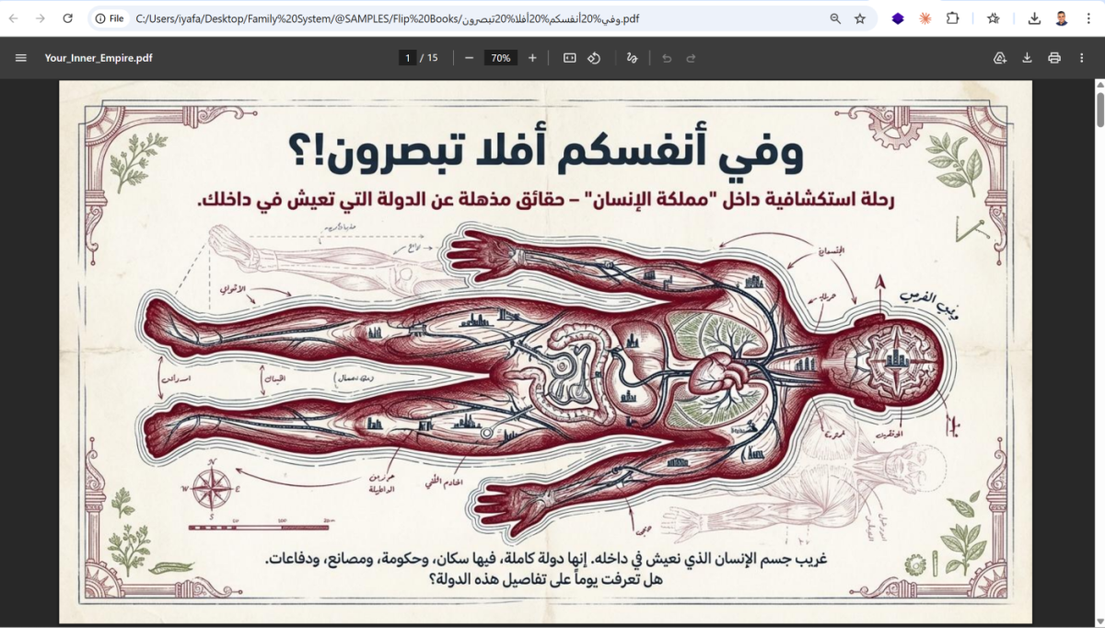Open the PDF sidebar menu
Screen dimensions: 1105x628
(x=21, y=58)
